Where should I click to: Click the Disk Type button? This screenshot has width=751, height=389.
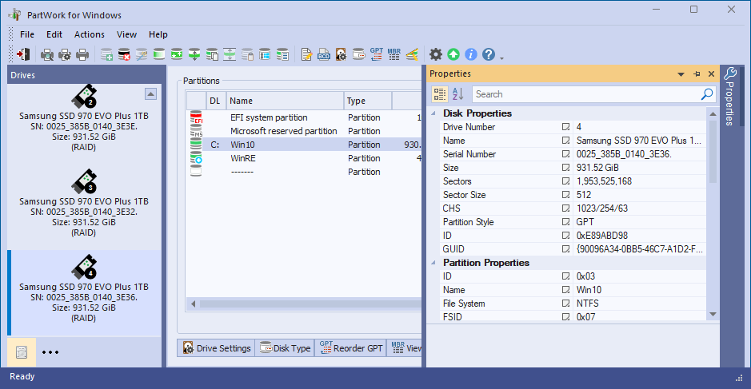click(285, 347)
